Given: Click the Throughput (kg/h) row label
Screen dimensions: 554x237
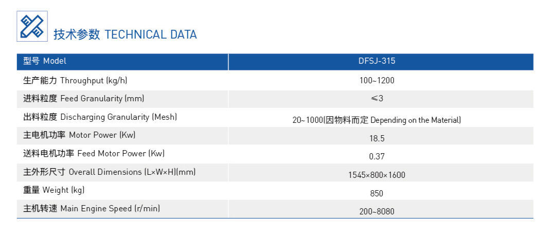Looking at the screenshot, I should pos(75,81).
